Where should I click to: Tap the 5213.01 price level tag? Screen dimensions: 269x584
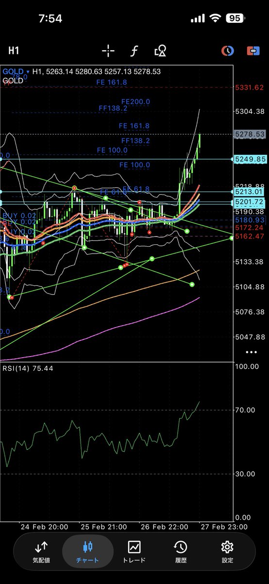coord(250,193)
